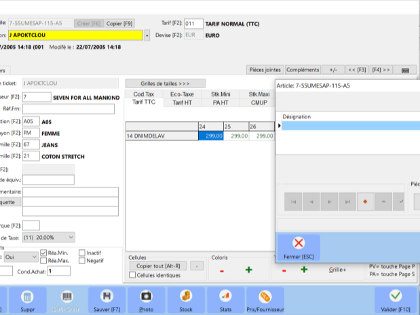Switch to the Eco-Taxe tab
Screen dimensions: 420x315
click(x=182, y=94)
